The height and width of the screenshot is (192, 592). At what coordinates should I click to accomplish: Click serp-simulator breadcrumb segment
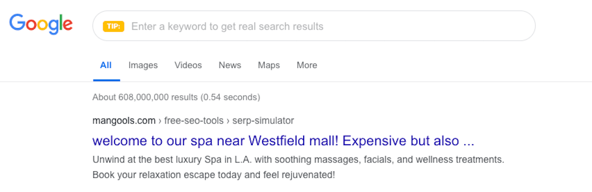[263, 121]
